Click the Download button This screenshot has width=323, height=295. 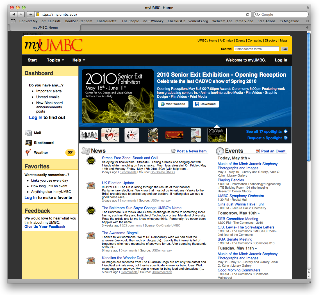[x=206, y=104]
